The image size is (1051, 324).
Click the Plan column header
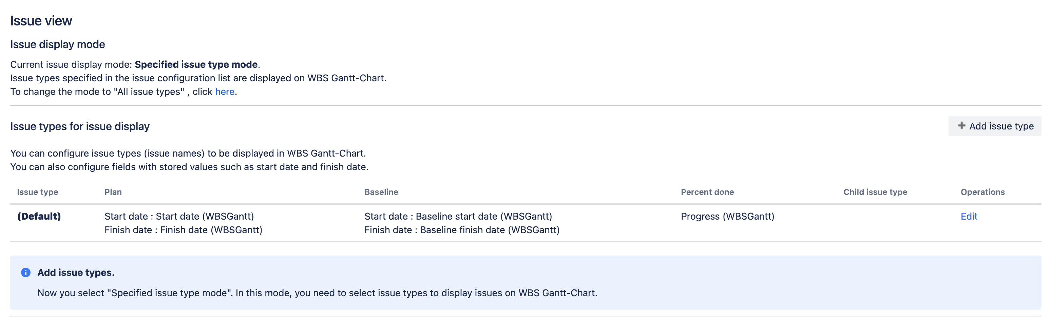tap(113, 192)
